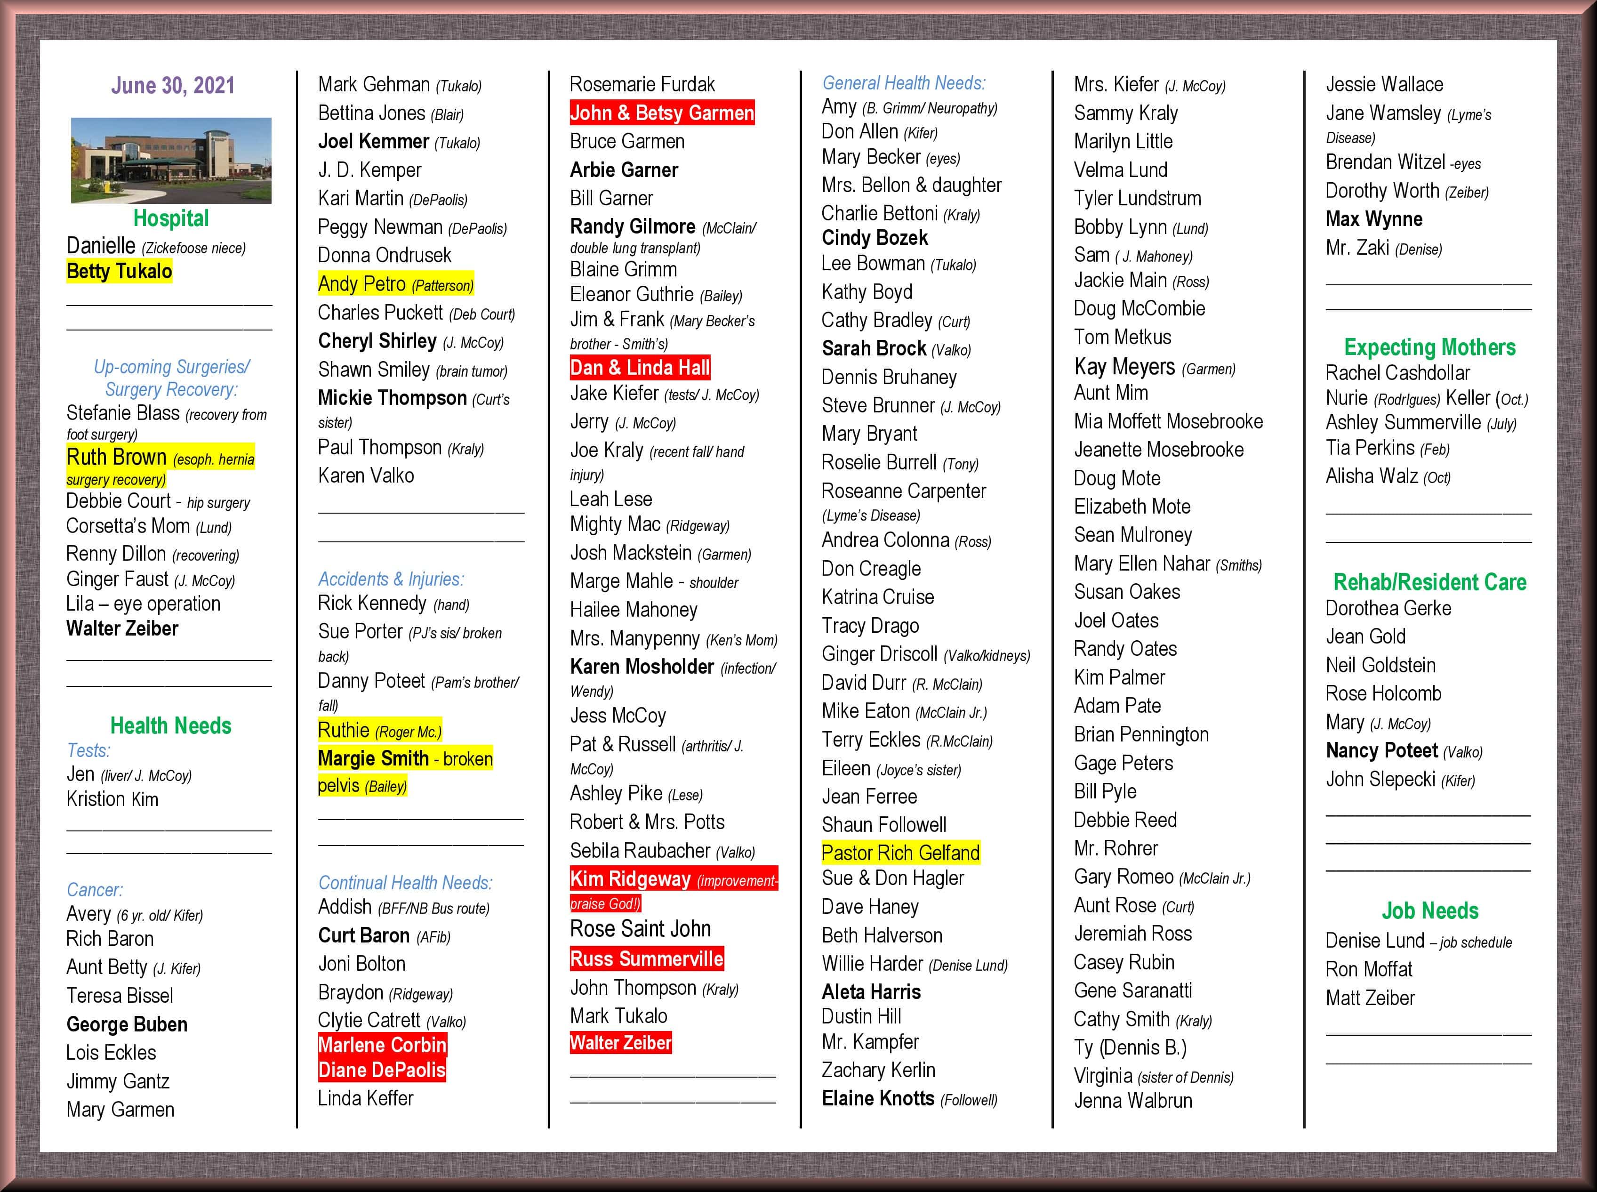Click Continual Health Needs: subheading
Screen dimensions: 1597x1192
(x=405, y=883)
